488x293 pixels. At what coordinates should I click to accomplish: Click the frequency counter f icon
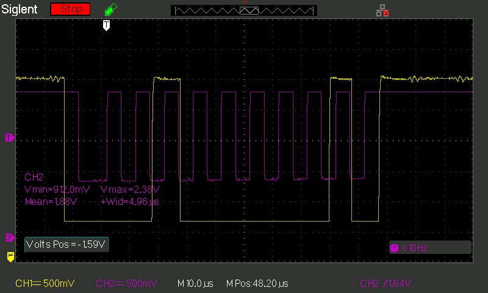(x=394, y=248)
